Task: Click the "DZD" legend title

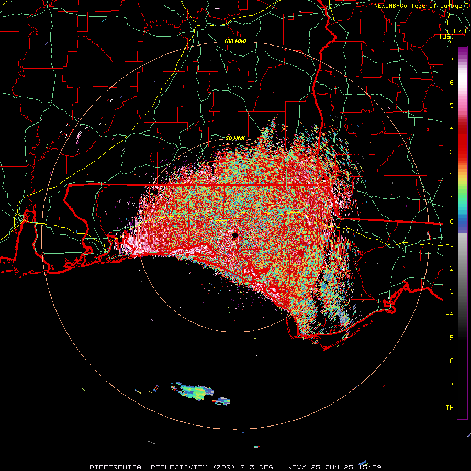Action: 459,31
